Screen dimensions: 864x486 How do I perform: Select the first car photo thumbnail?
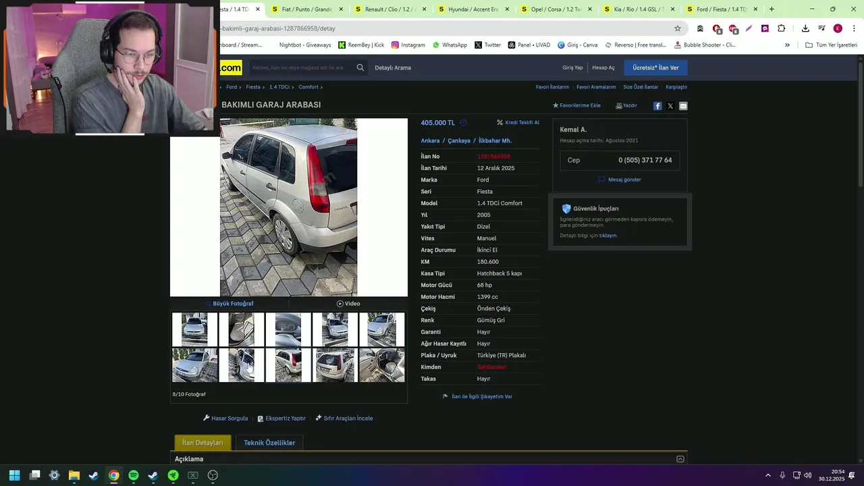point(194,329)
